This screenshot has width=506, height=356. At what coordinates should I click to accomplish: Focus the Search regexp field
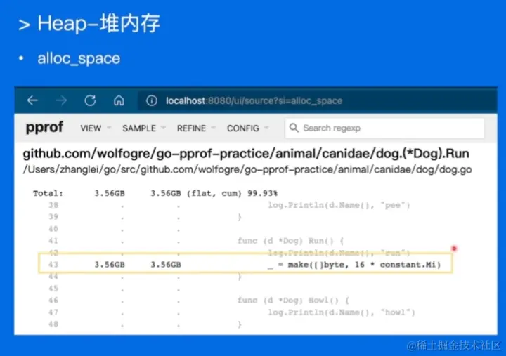tap(384, 128)
